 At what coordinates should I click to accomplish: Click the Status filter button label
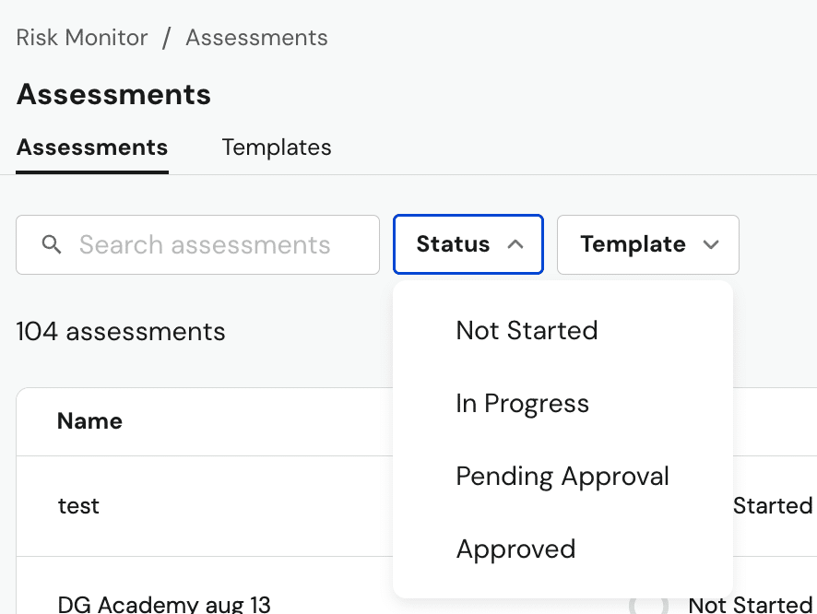[x=453, y=244]
